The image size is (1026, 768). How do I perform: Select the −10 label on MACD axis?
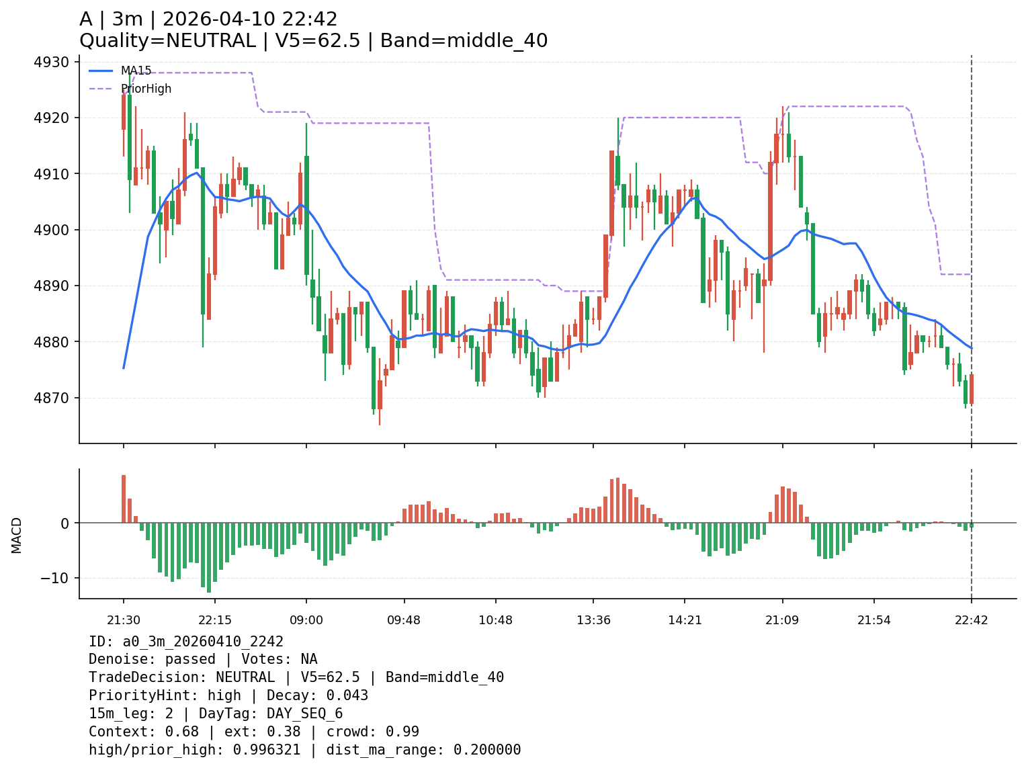pyautogui.click(x=55, y=578)
